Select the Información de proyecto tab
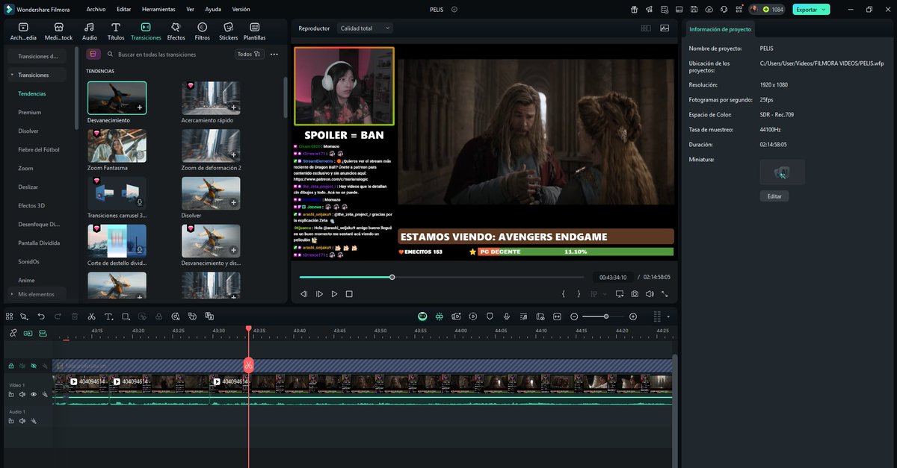897x468 pixels. pos(721,29)
